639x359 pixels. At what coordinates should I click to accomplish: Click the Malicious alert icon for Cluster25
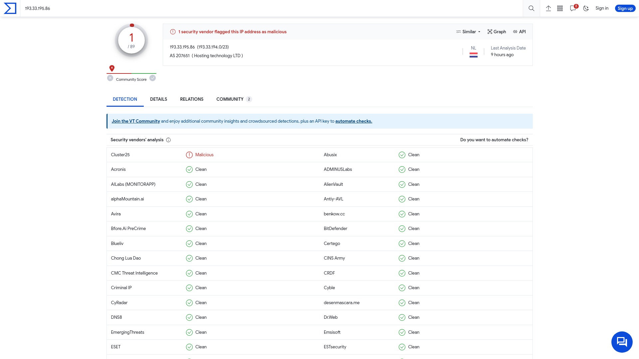tap(189, 155)
